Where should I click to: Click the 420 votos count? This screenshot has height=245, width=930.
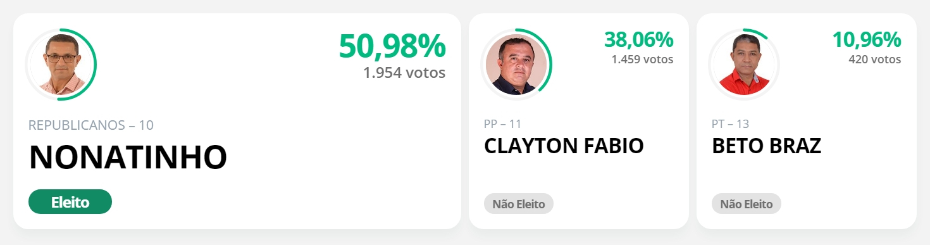click(875, 60)
